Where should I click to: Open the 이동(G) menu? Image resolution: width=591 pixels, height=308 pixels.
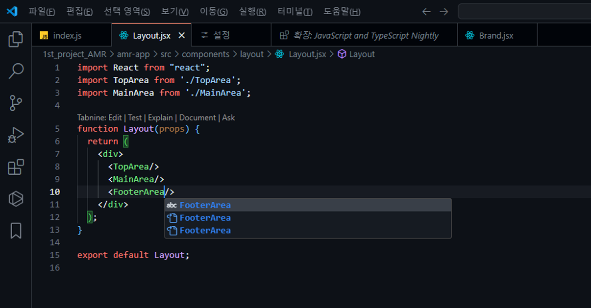coord(214,11)
